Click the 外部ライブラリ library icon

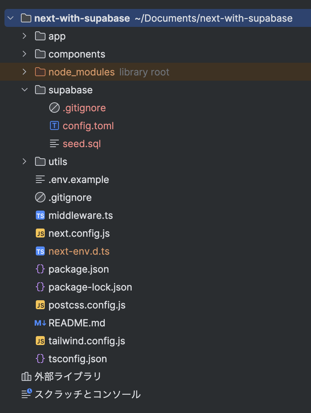26,377
